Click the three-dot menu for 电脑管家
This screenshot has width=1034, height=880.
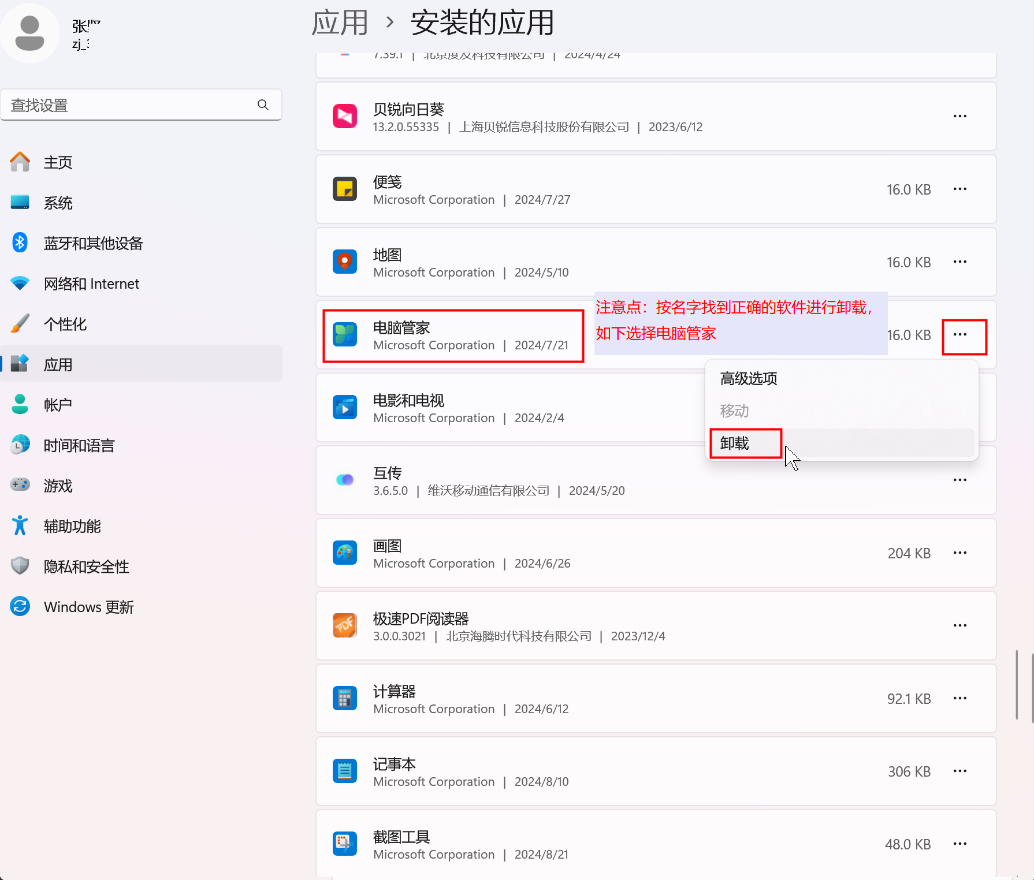[960, 334]
